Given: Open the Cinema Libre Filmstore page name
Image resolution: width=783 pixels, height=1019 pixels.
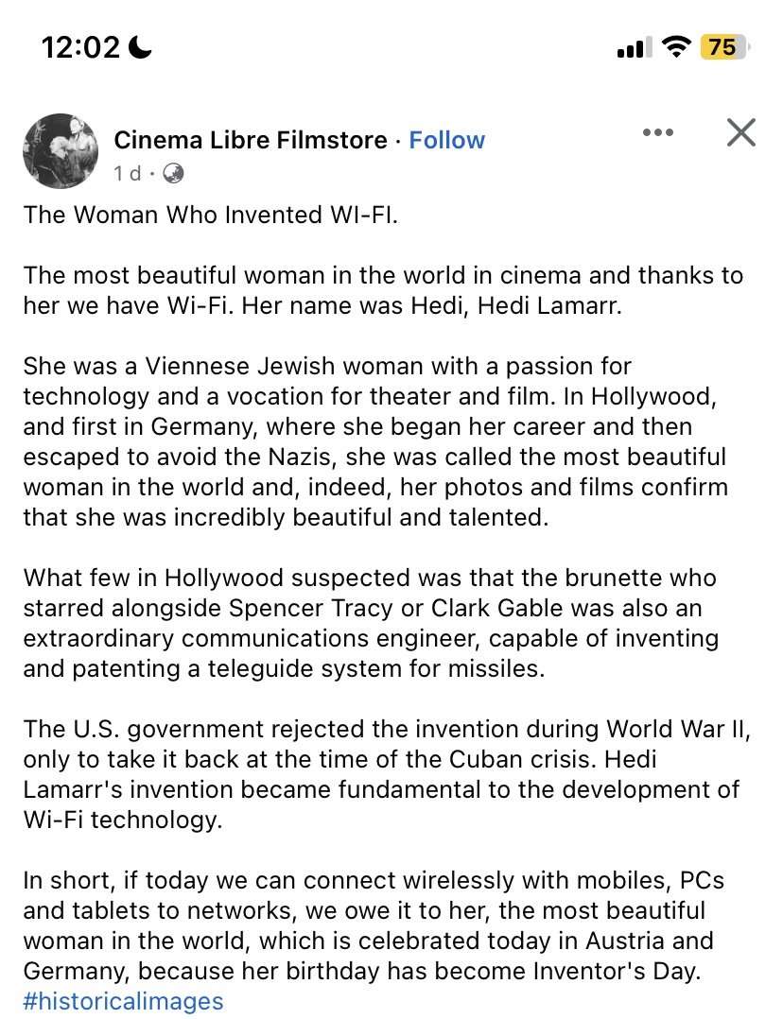Looking at the screenshot, I should coord(251,140).
